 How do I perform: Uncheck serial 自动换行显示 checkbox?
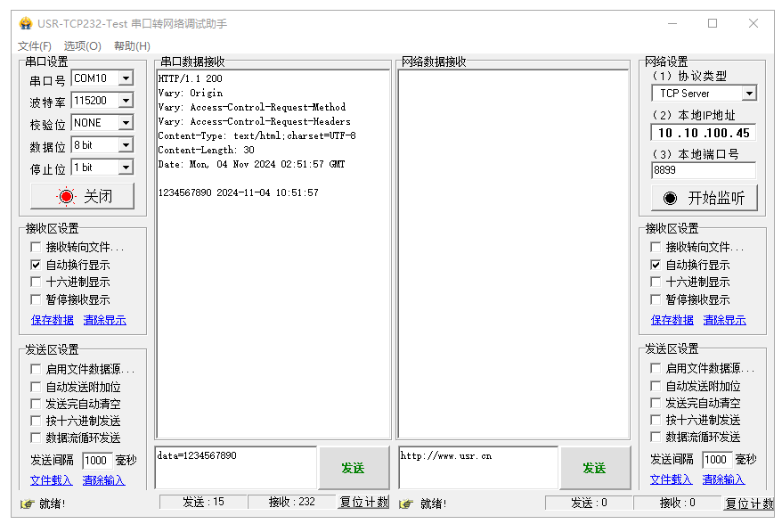pos(36,265)
